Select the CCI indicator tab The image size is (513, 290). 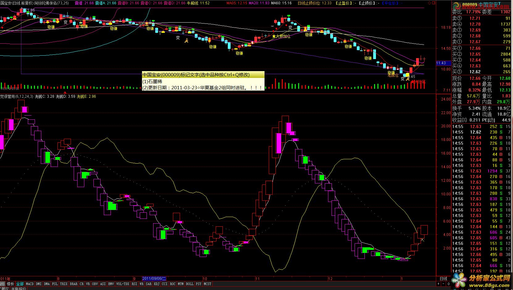[165, 284]
